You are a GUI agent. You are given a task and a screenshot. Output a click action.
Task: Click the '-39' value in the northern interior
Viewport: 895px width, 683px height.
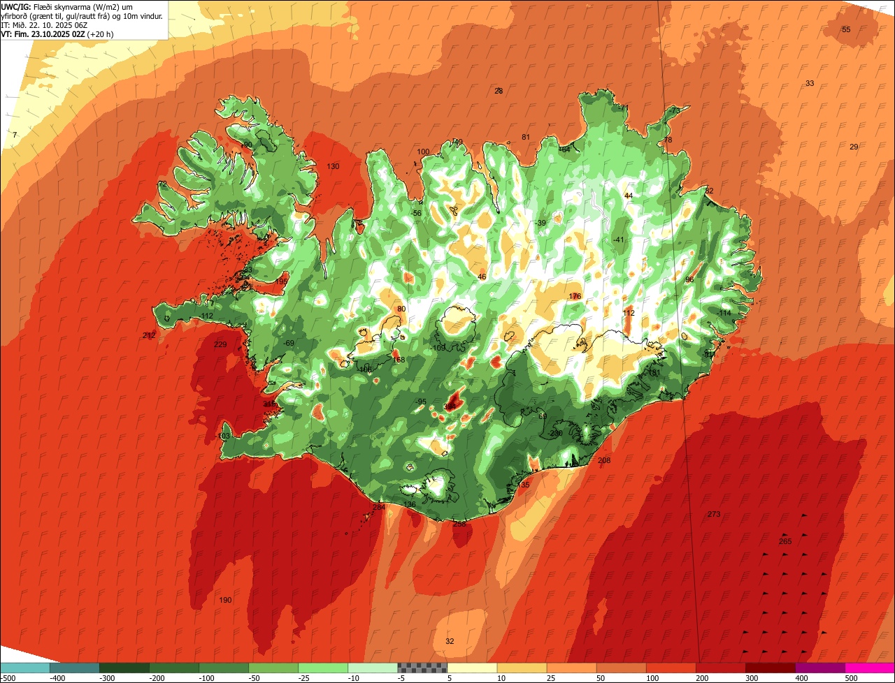540,223
